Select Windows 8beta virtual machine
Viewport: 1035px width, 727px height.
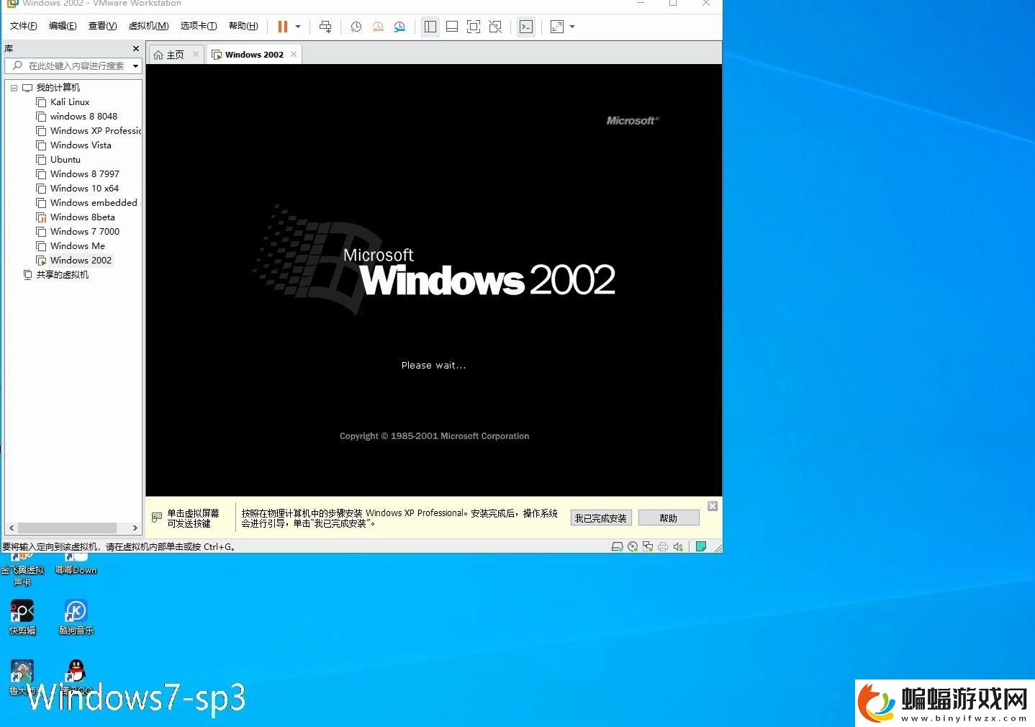(x=82, y=217)
